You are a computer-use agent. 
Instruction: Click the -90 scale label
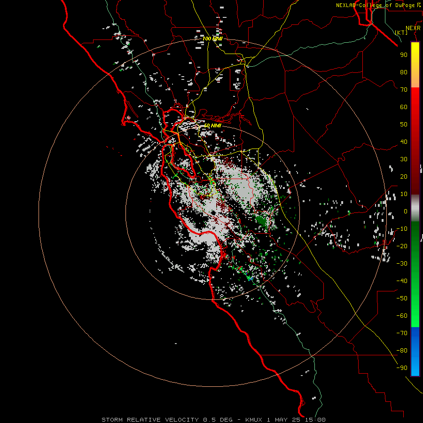[x=402, y=368]
